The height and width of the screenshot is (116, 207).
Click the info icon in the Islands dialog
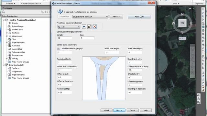click(x=60, y=12)
